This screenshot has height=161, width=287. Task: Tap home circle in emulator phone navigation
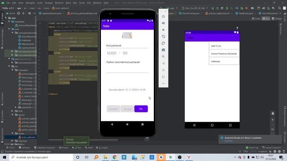click(127, 124)
